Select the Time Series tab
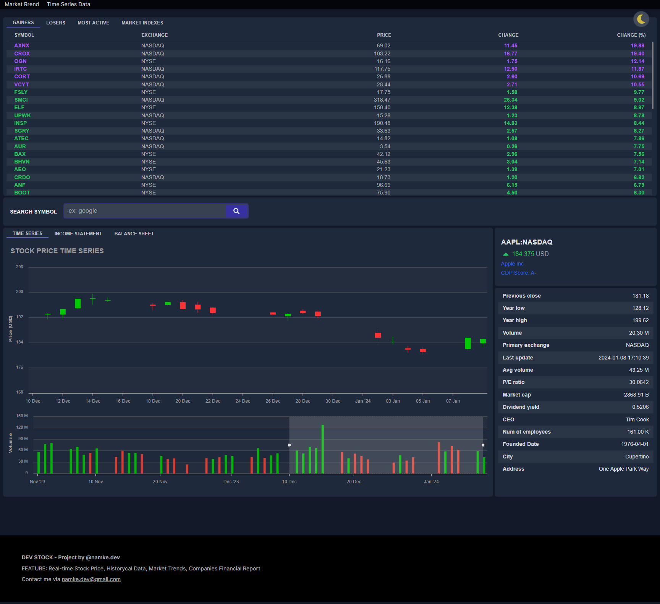 (x=27, y=233)
